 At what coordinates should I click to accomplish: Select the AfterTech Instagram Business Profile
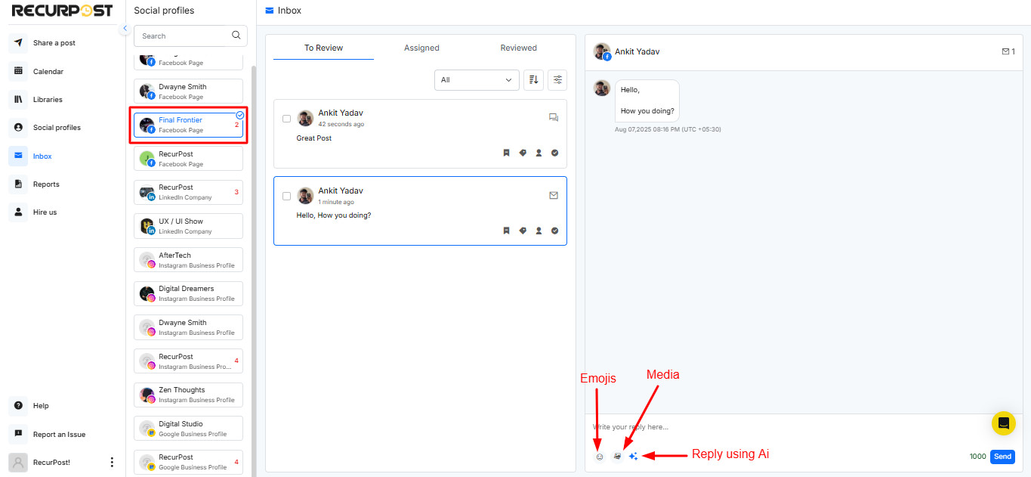[188, 260]
